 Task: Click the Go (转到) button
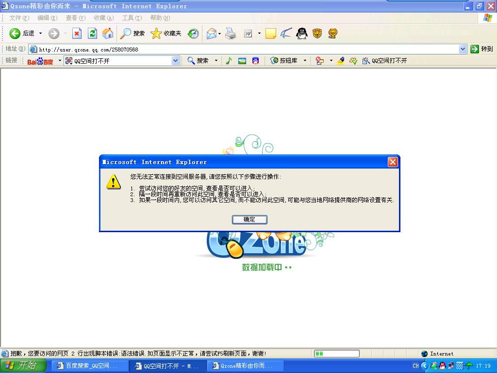pyautogui.click(x=482, y=49)
